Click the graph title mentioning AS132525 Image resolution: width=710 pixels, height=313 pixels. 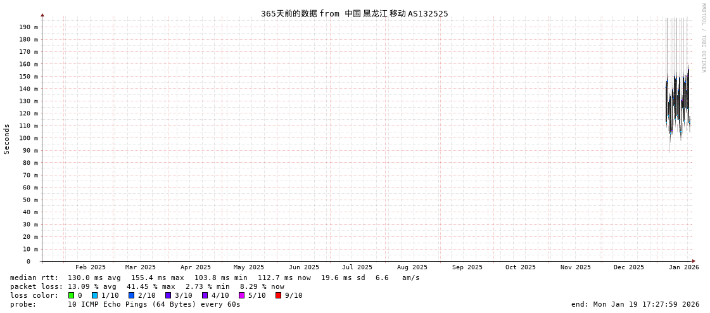click(x=354, y=13)
